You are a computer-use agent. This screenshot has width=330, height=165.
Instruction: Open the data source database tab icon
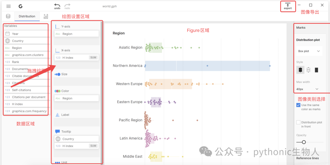coord(8,16)
